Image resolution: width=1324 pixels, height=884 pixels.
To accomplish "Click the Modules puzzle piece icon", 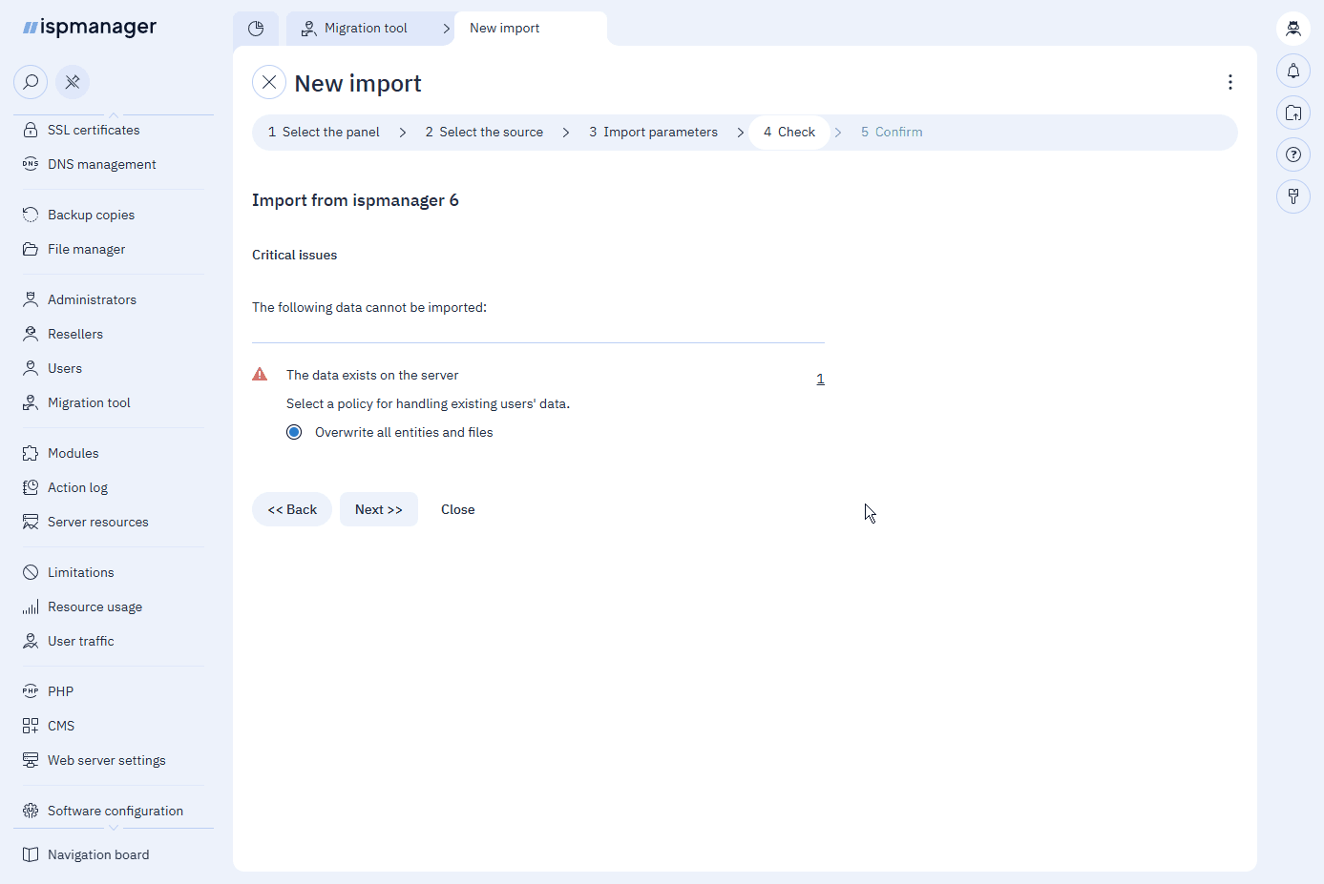I will (x=31, y=453).
